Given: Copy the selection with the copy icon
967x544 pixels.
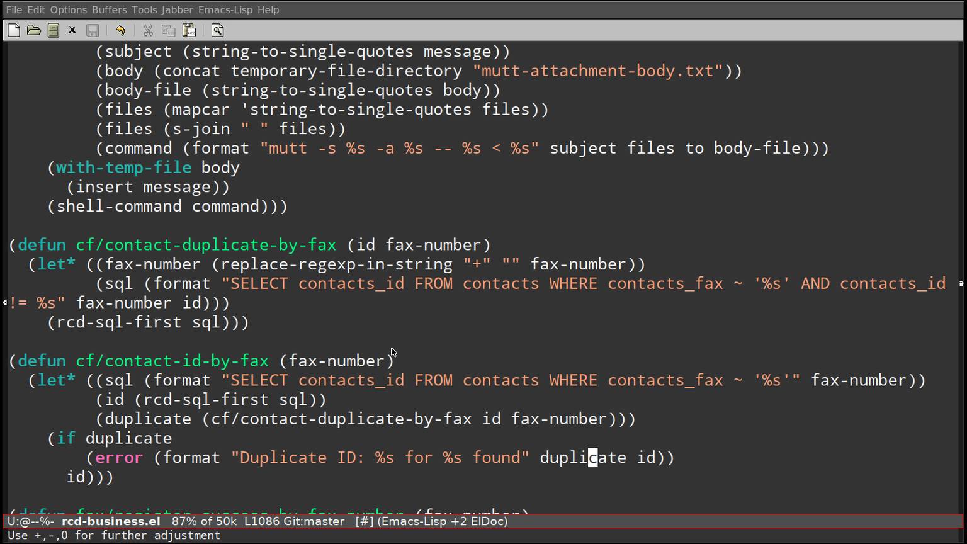Looking at the screenshot, I should coord(168,30).
